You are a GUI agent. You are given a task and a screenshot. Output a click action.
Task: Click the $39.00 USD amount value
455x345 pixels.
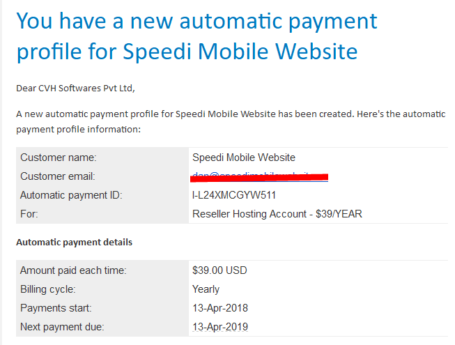pyautogui.click(x=219, y=270)
